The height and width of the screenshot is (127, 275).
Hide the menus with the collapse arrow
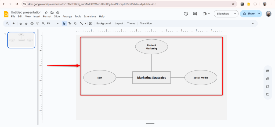tap(252, 24)
